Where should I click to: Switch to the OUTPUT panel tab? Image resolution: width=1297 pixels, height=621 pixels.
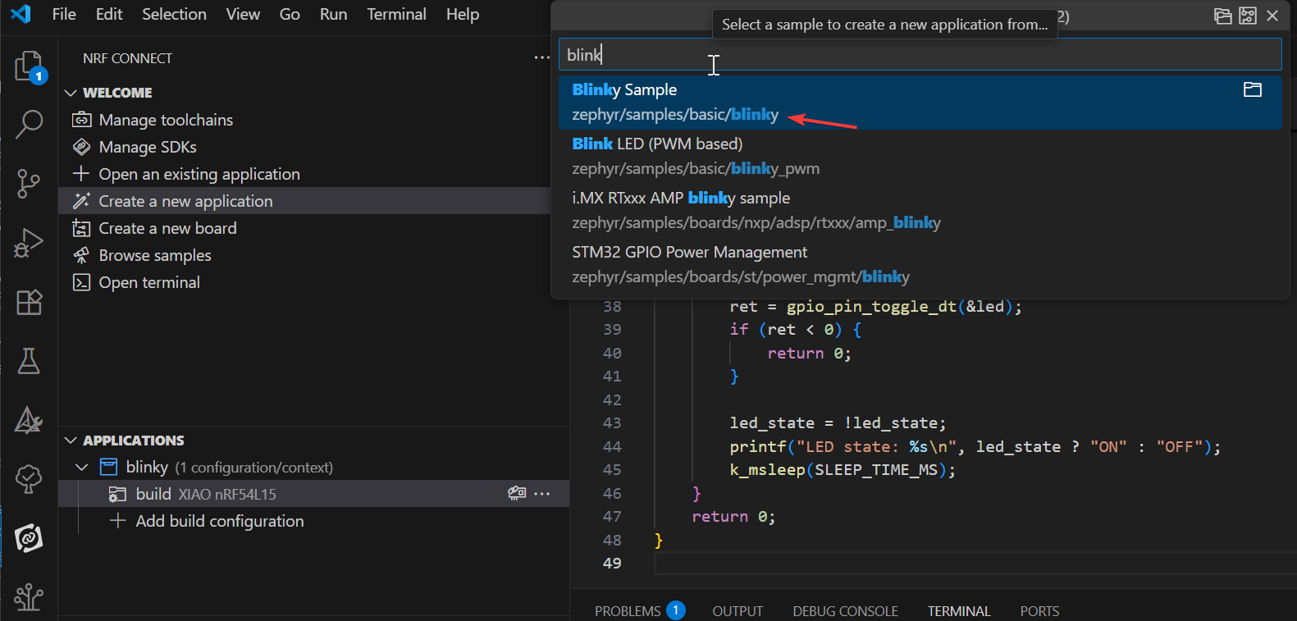click(x=738, y=611)
